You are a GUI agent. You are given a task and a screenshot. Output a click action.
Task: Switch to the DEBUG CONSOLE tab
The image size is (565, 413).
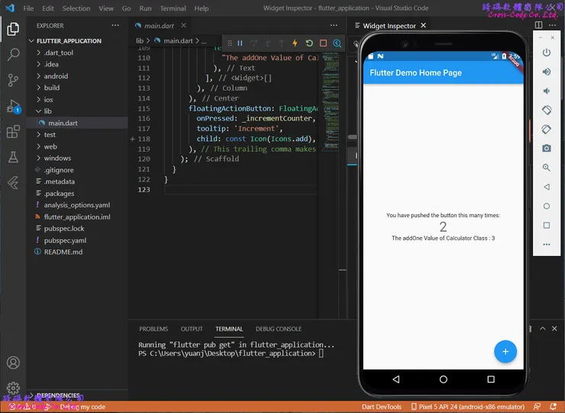(278, 329)
